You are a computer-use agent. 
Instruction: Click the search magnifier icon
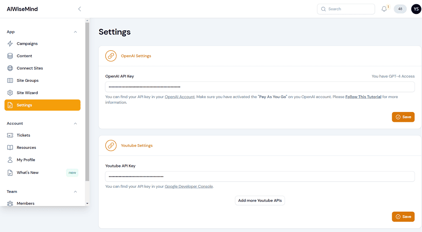(323, 9)
